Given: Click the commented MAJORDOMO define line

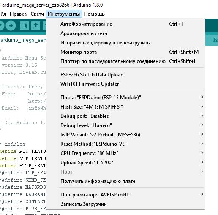Looking at the screenshot, I should (23, 187).
